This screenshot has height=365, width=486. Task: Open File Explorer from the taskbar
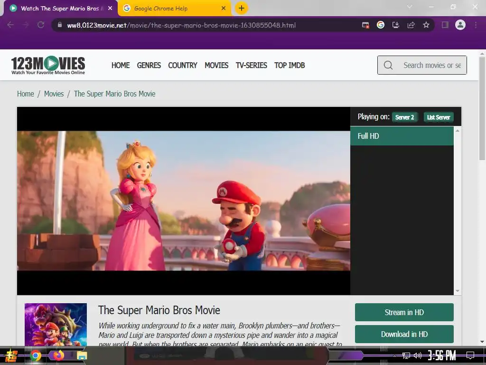pos(82,355)
